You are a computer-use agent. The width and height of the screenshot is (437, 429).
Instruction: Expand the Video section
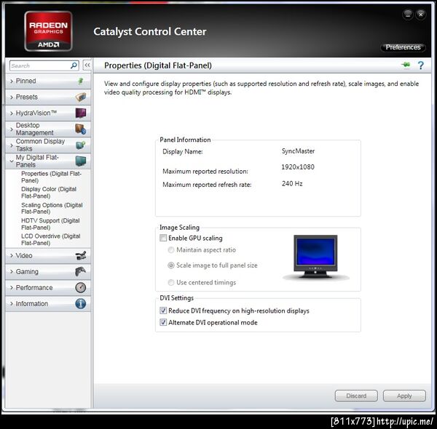(x=48, y=255)
